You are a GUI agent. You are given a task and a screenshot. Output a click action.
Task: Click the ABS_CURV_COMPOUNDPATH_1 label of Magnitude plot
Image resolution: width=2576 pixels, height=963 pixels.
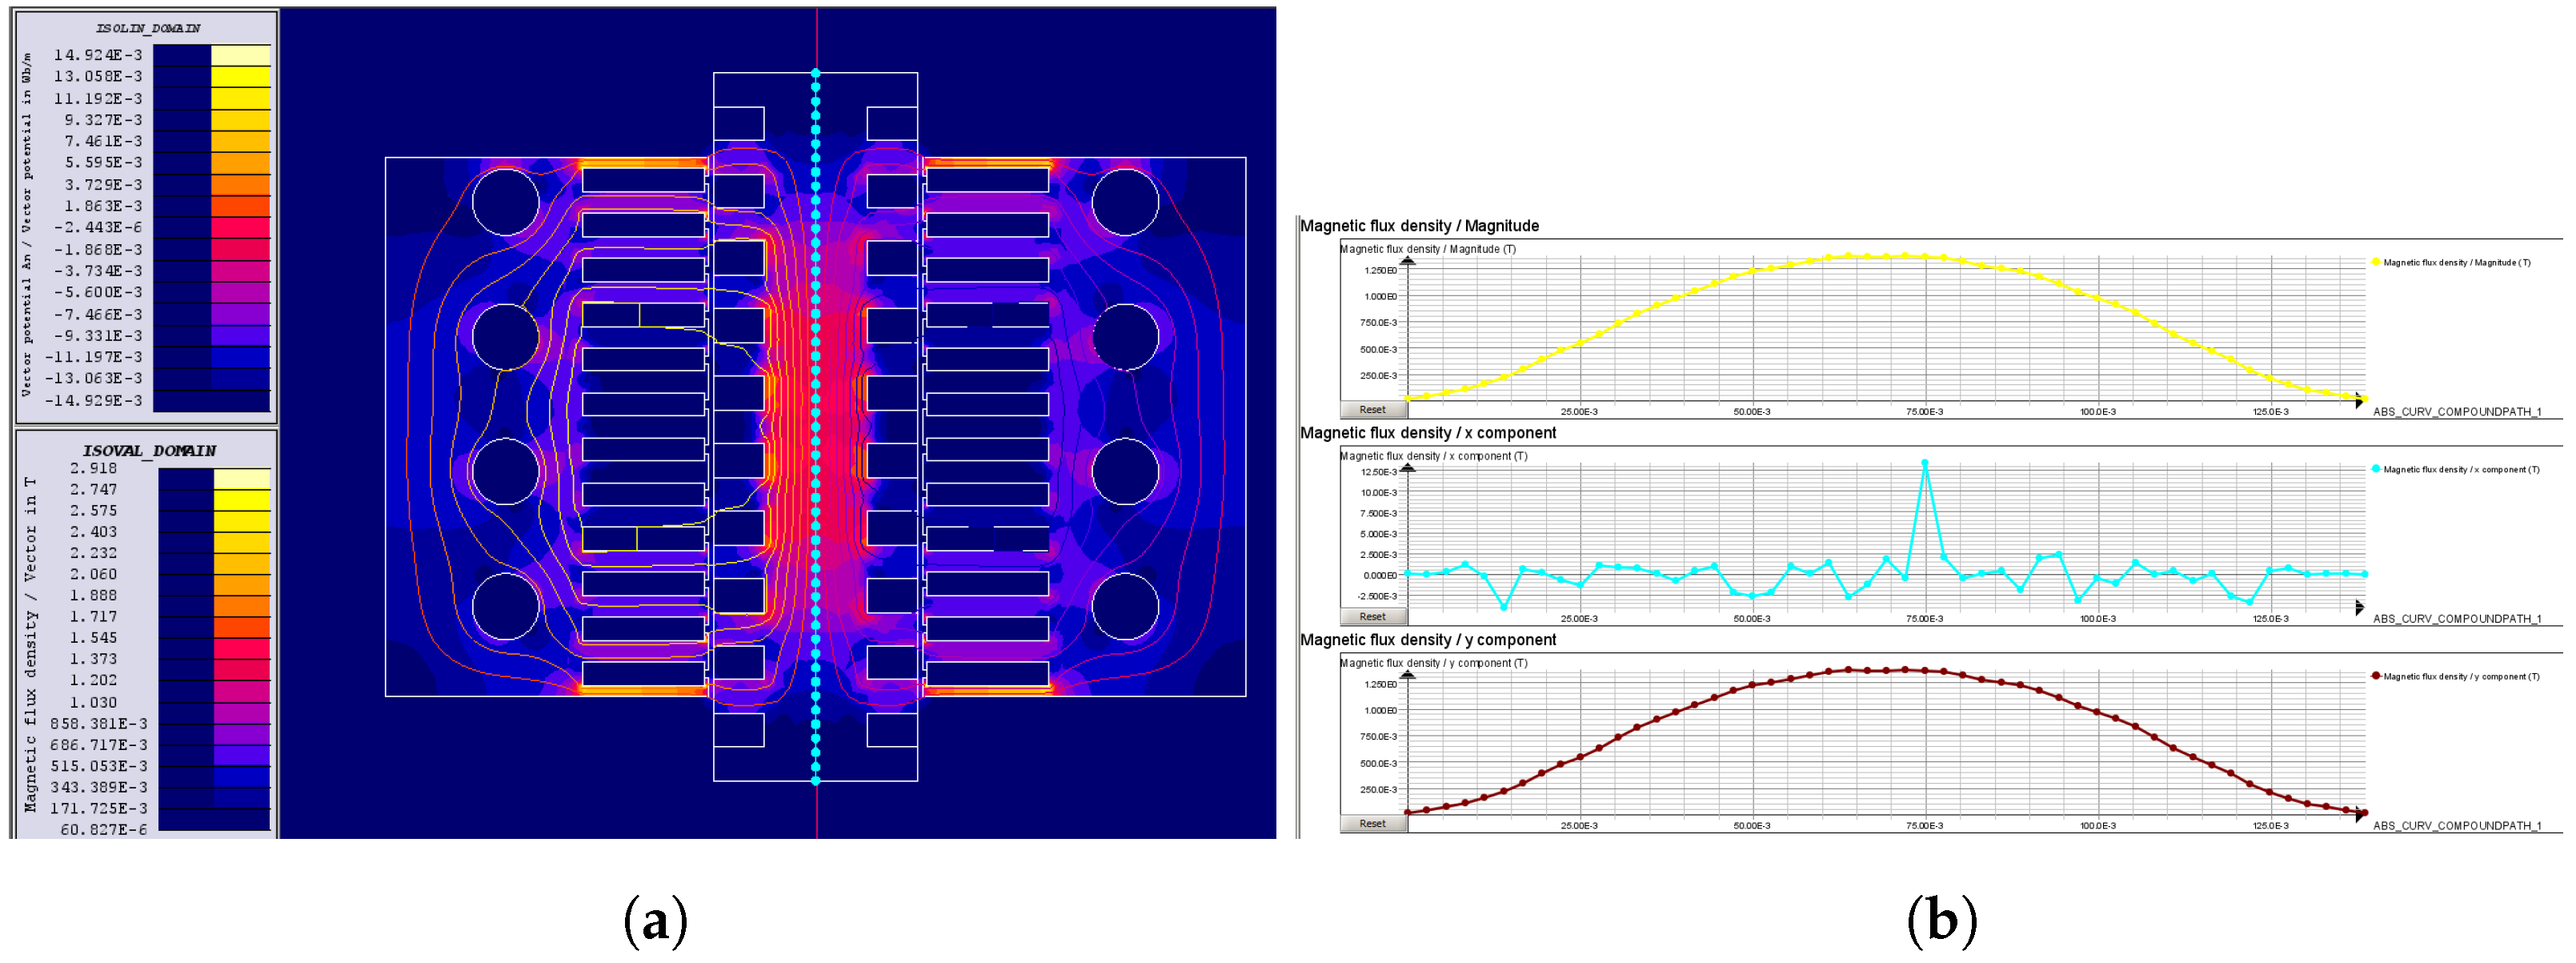2456,412
